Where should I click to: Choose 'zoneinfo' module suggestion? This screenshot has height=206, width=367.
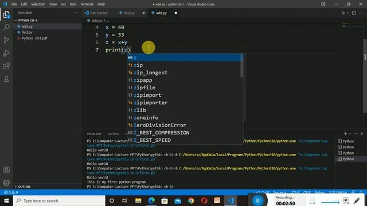click(184, 117)
